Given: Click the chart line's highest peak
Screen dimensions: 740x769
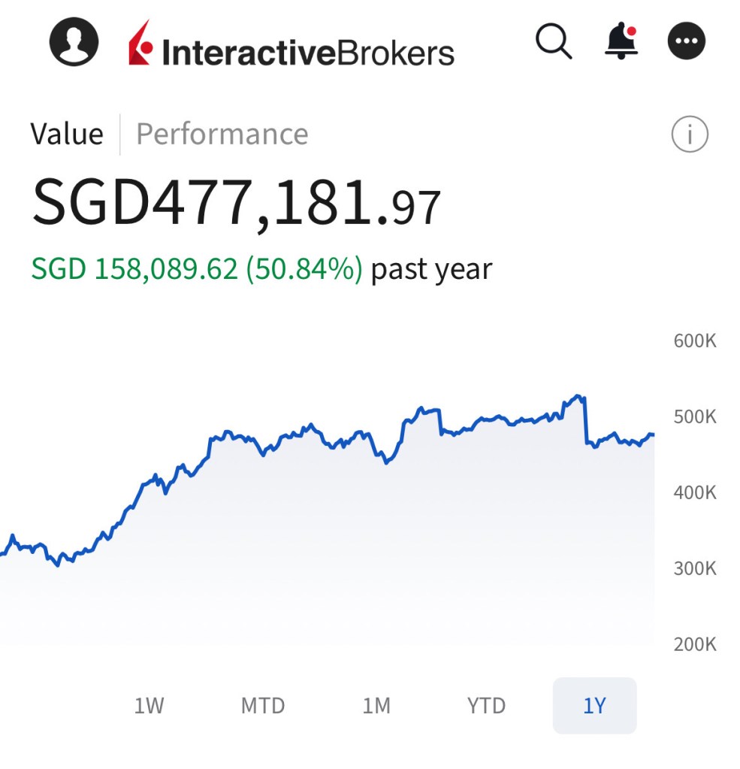Looking at the screenshot, I should pyautogui.click(x=577, y=396).
